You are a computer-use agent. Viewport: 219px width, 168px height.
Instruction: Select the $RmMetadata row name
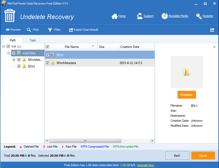pyautogui.click(x=66, y=63)
